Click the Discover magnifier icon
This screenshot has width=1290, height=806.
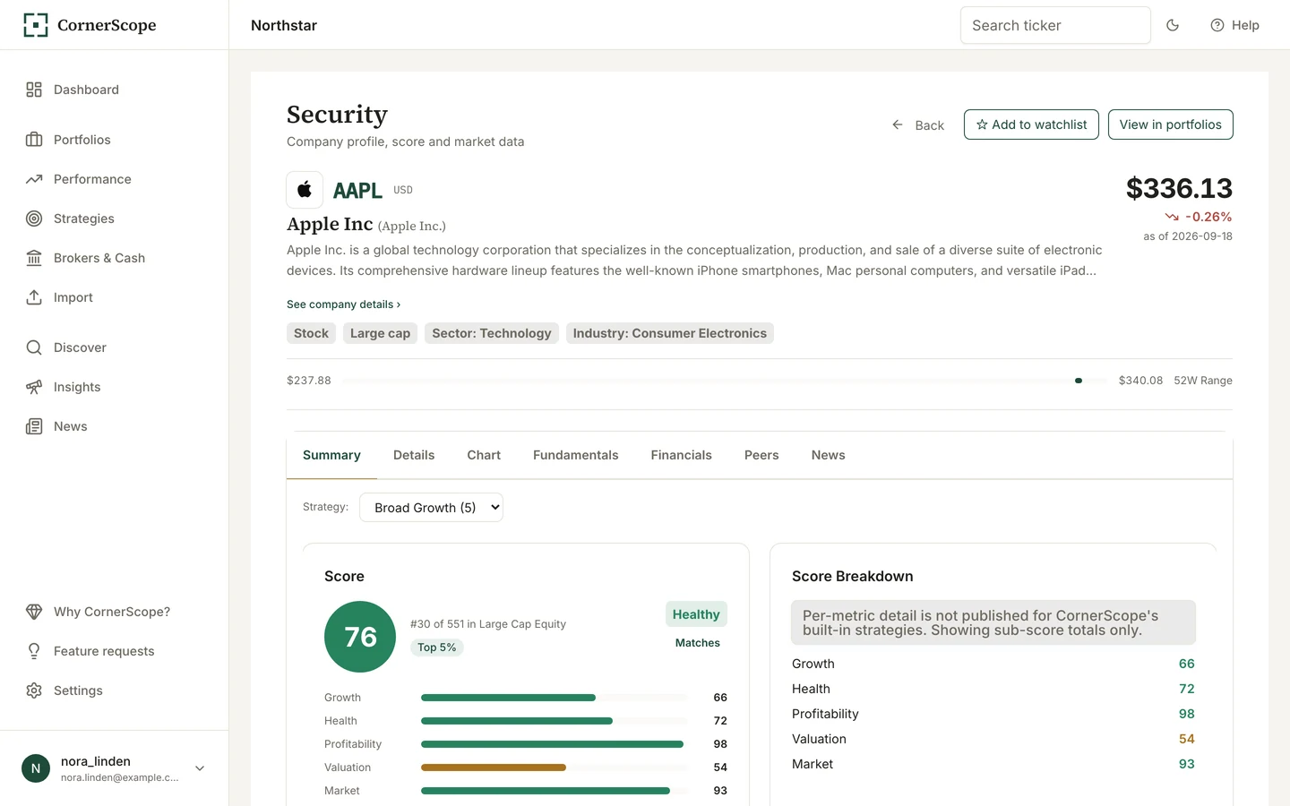coord(34,347)
